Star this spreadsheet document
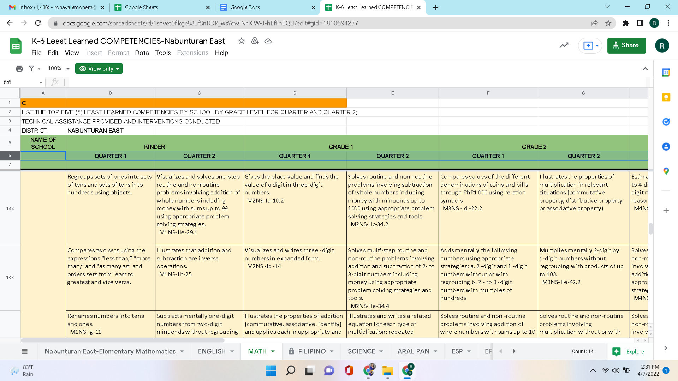Image resolution: width=678 pixels, height=381 pixels. (x=242, y=41)
